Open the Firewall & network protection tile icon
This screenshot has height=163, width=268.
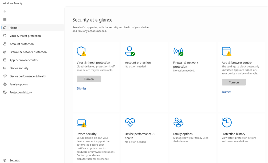tap(178, 52)
